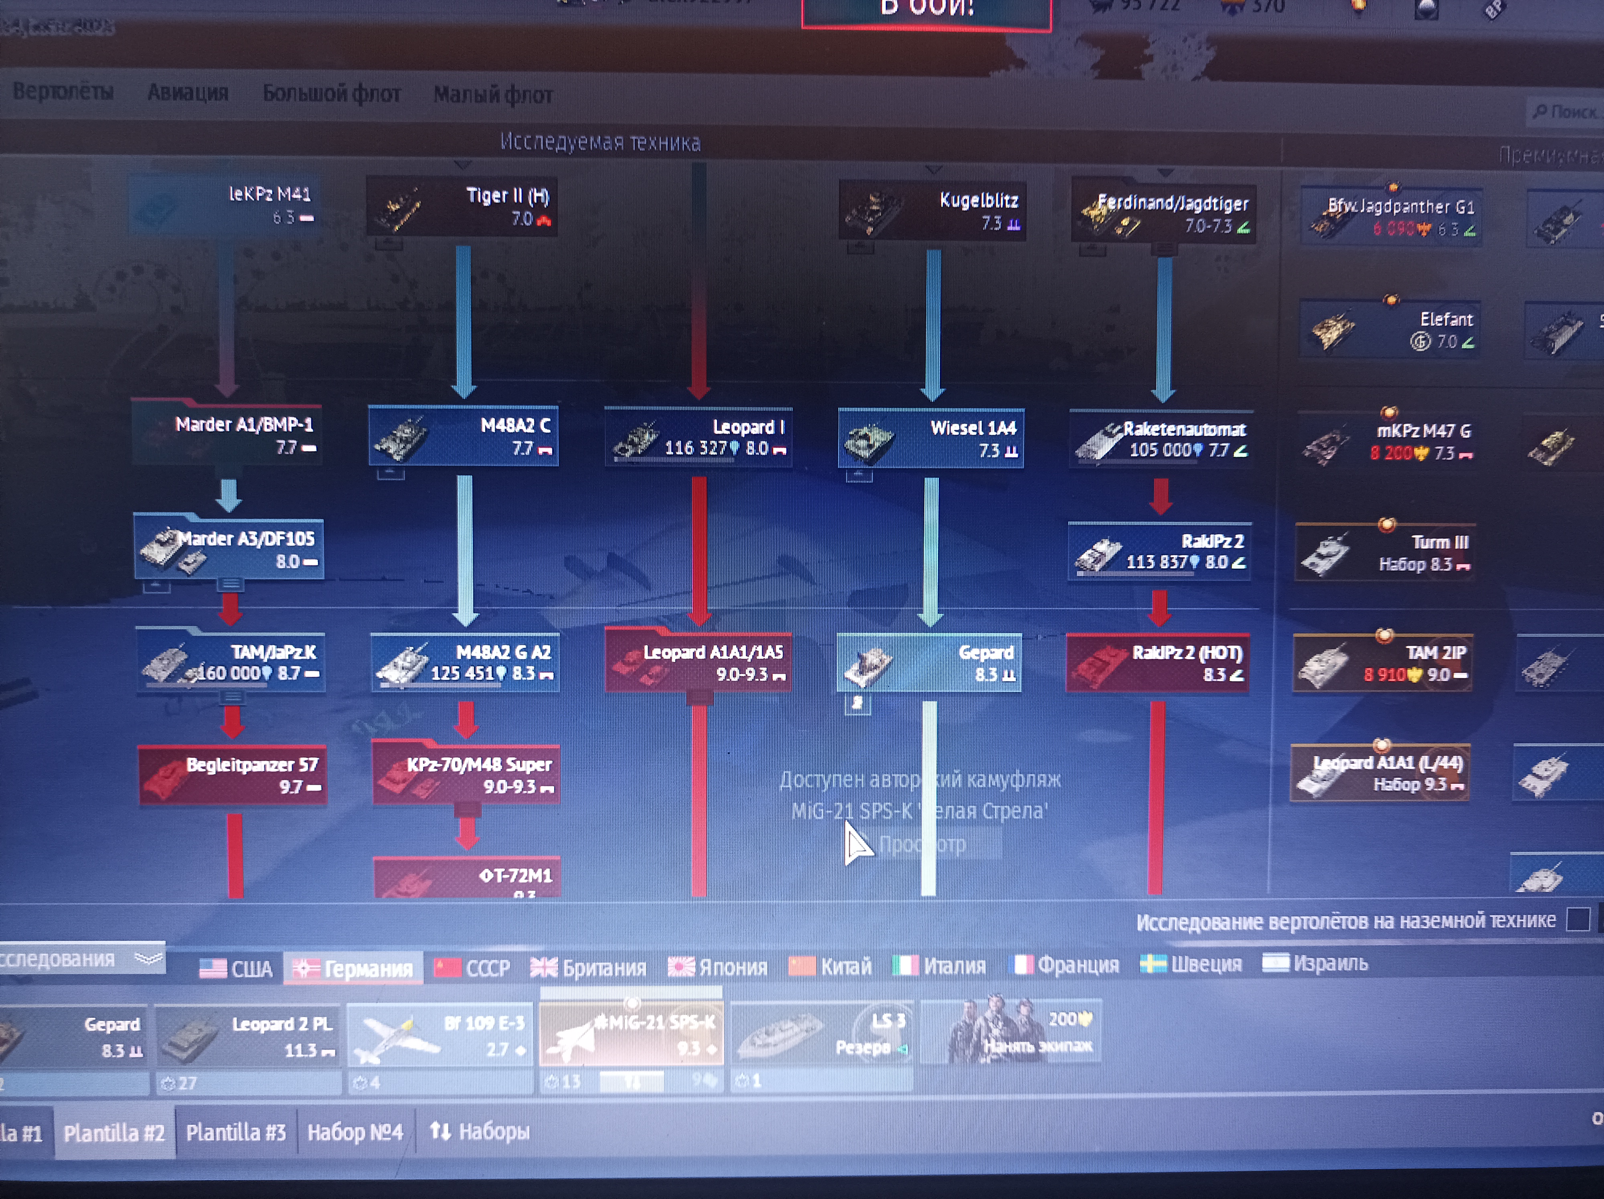This screenshot has width=1604, height=1199.
Task: Switch to Британия nation tab
Action: (588, 967)
